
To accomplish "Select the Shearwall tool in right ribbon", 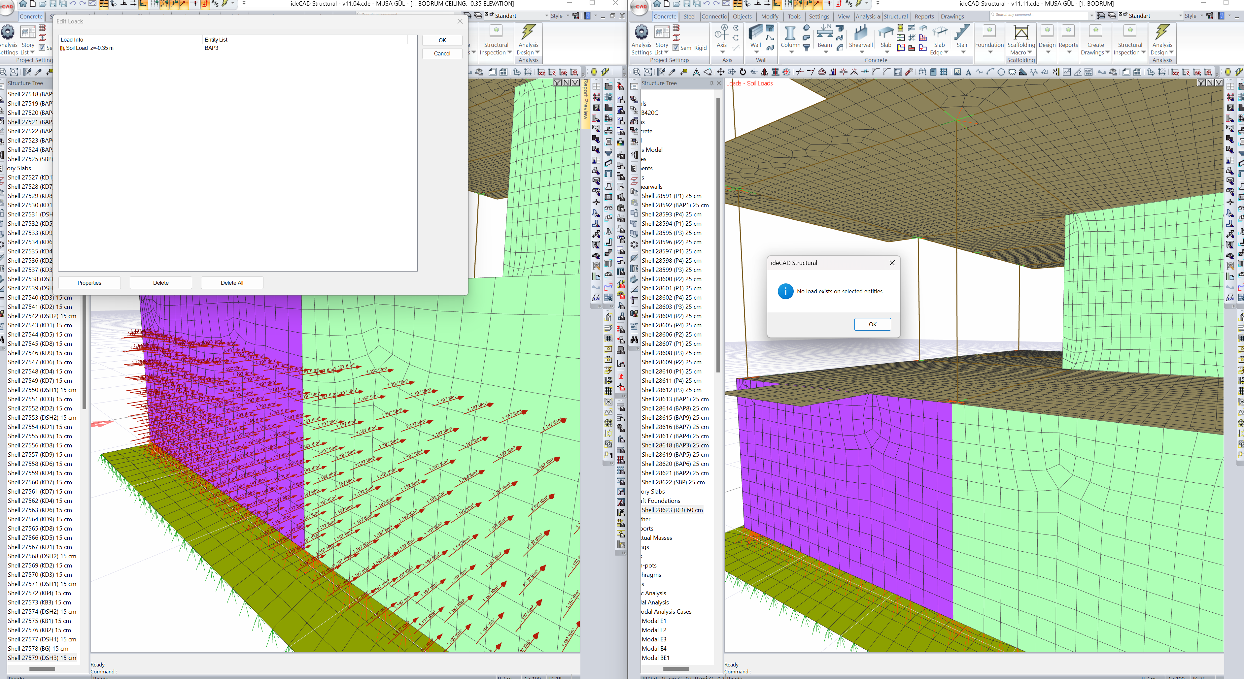I will 861,33.
